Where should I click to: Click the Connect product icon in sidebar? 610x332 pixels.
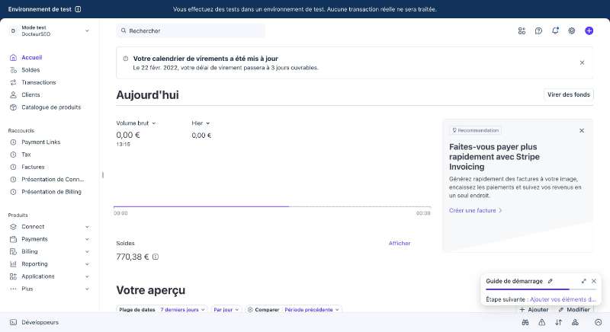click(13, 227)
